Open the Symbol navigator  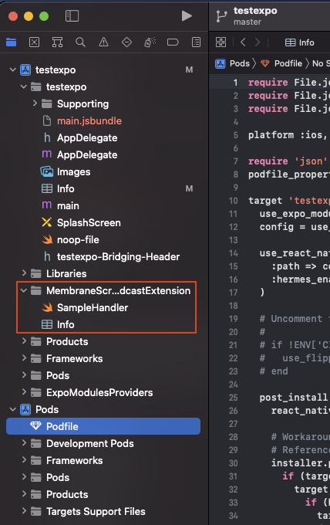(x=57, y=42)
